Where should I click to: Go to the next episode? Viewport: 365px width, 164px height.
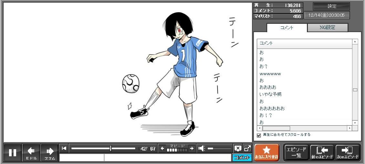[348, 152]
